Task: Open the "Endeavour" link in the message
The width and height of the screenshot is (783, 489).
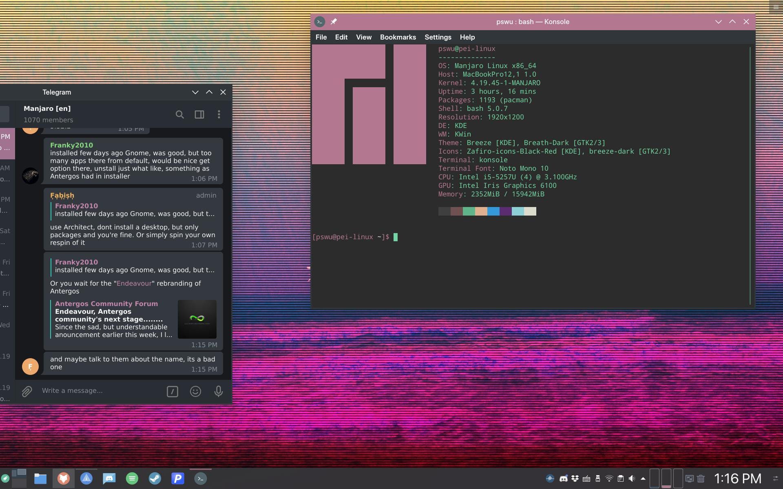Action: 134,283
